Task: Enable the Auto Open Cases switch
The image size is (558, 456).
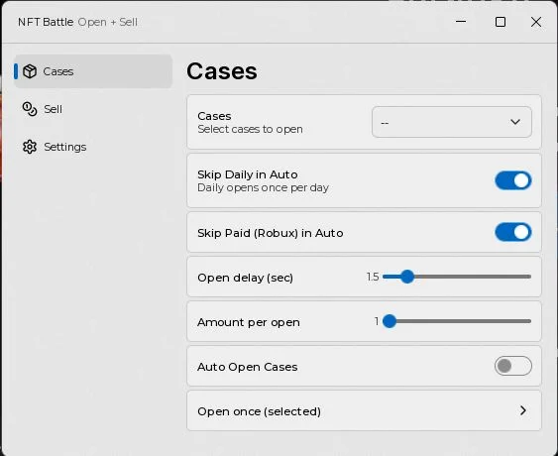Action: pos(512,366)
